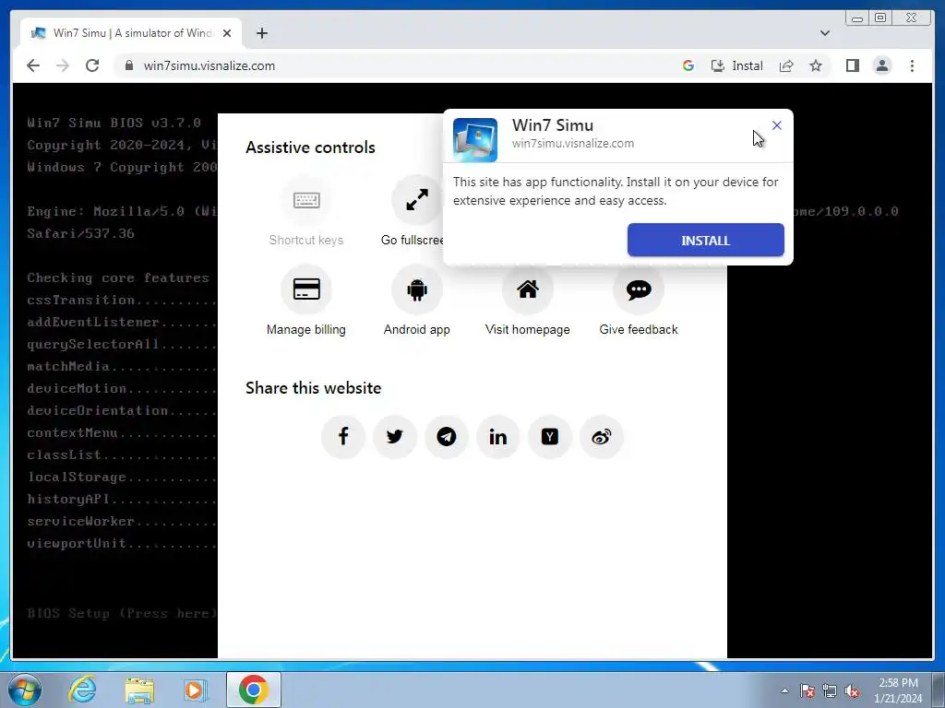Share on Weibo
Screen dimensions: 945x708
point(602,436)
